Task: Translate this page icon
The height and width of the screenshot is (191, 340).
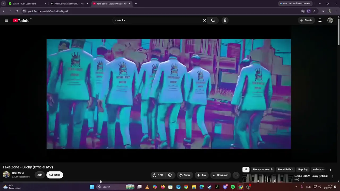Action: coord(303,11)
